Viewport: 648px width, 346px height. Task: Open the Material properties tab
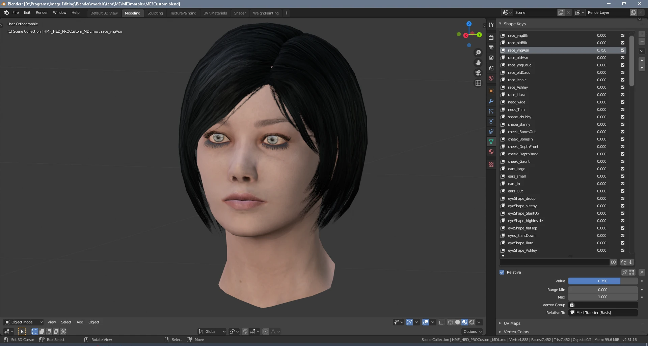(x=491, y=152)
